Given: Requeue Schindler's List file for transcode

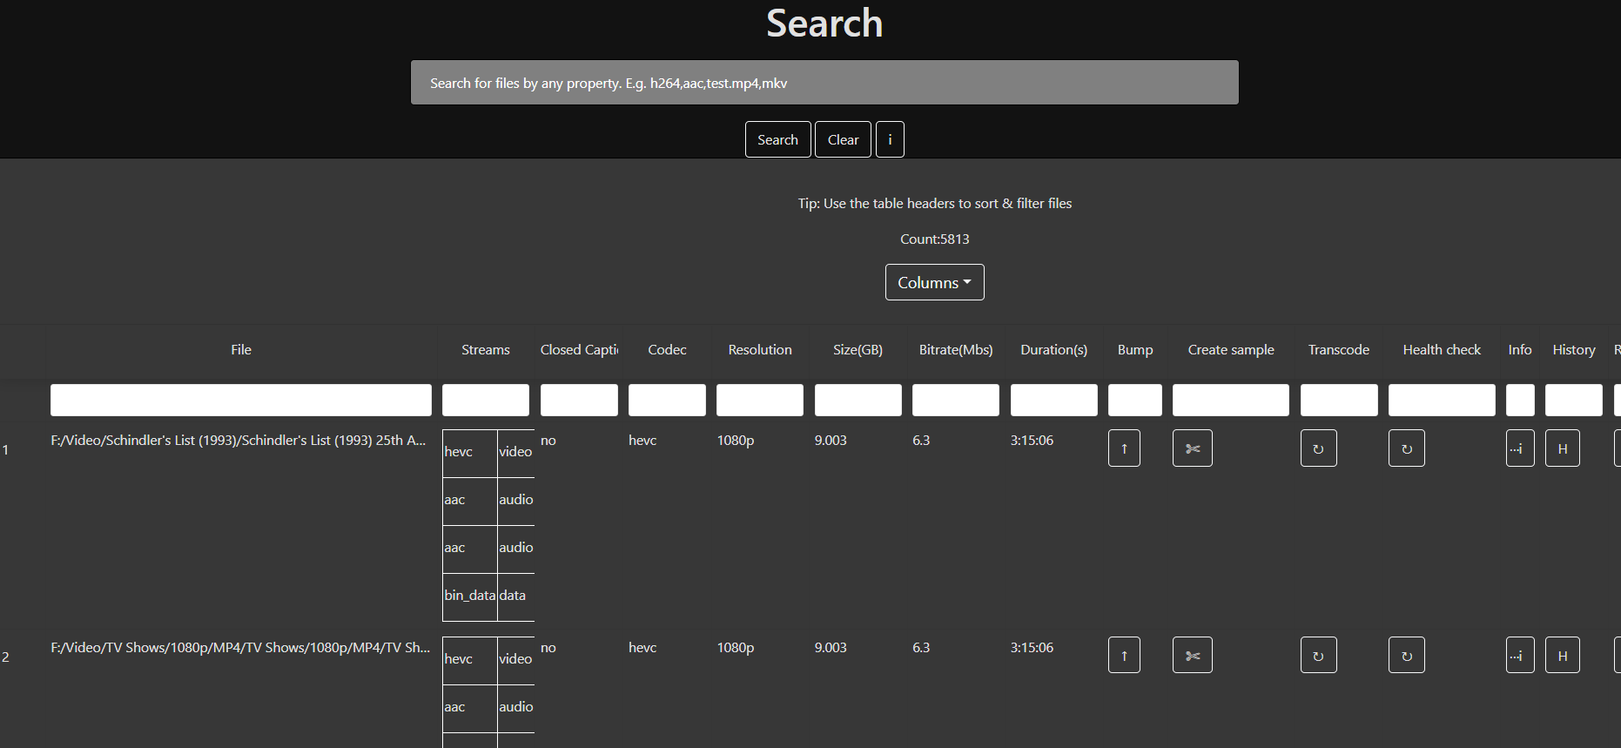Looking at the screenshot, I should point(1318,448).
